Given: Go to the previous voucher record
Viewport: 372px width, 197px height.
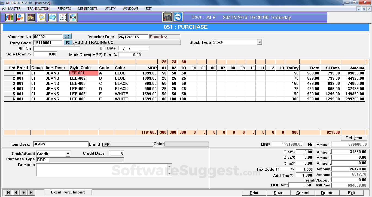Looking at the screenshot, I should pyautogui.click(x=16, y=192).
